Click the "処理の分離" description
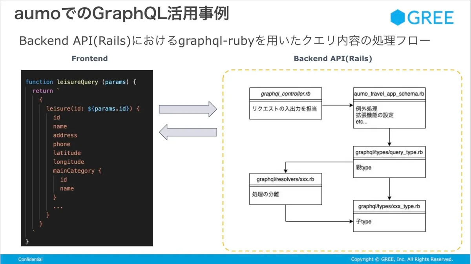 click(x=265, y=193)
